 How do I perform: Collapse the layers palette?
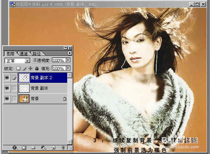click(x=66, y=48)
